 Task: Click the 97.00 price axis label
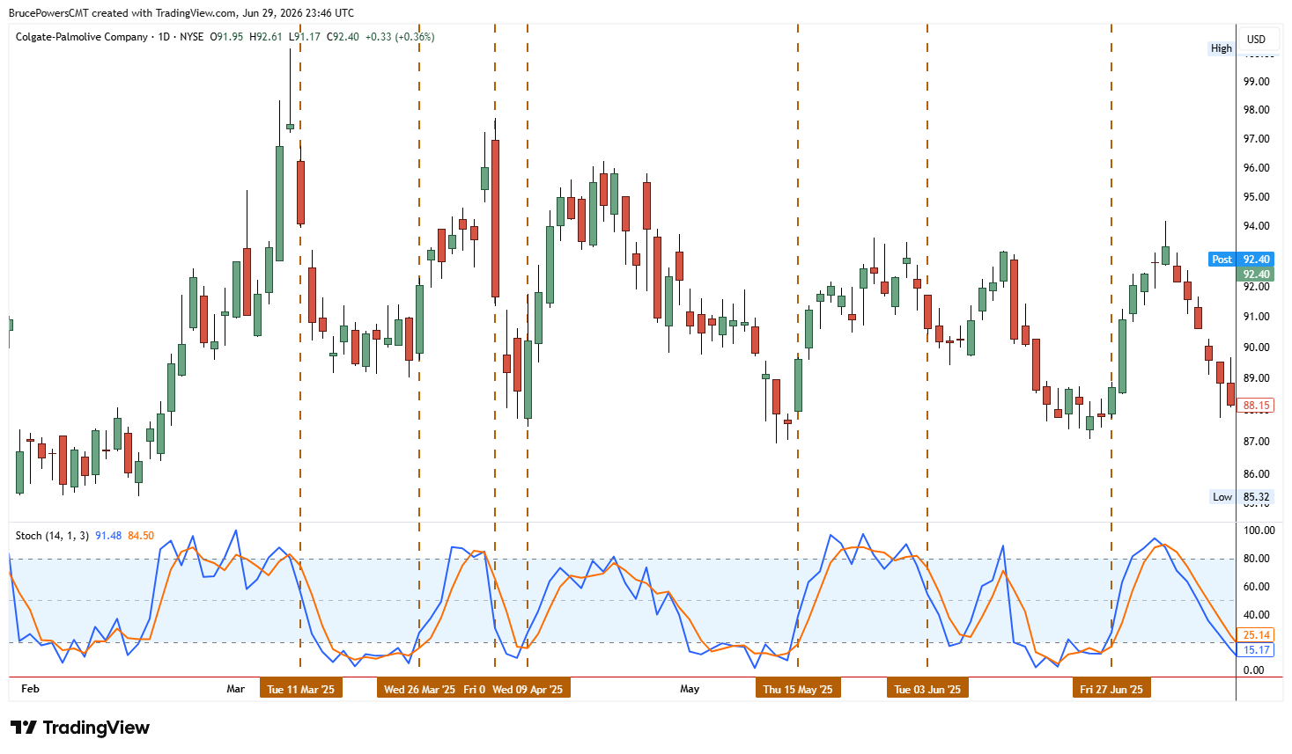(1256, 139)
